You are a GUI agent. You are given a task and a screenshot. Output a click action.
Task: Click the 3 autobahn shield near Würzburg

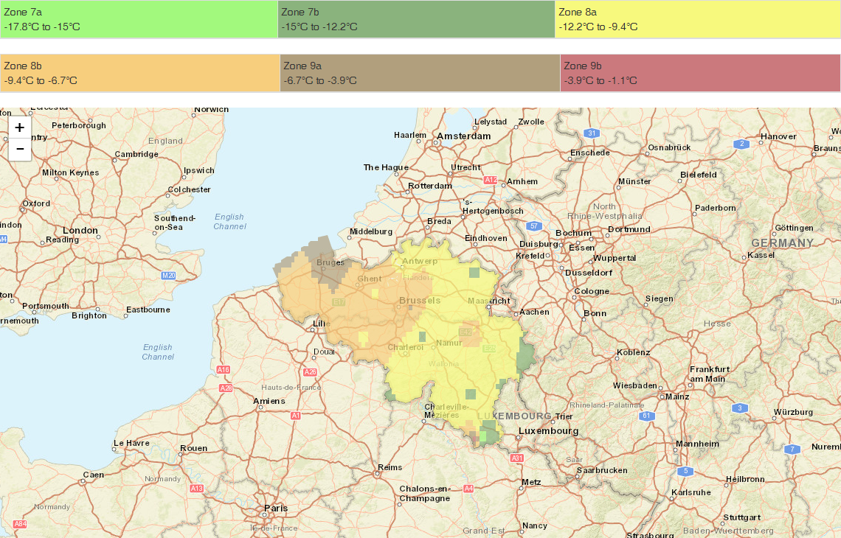click(x=740, y=408)
